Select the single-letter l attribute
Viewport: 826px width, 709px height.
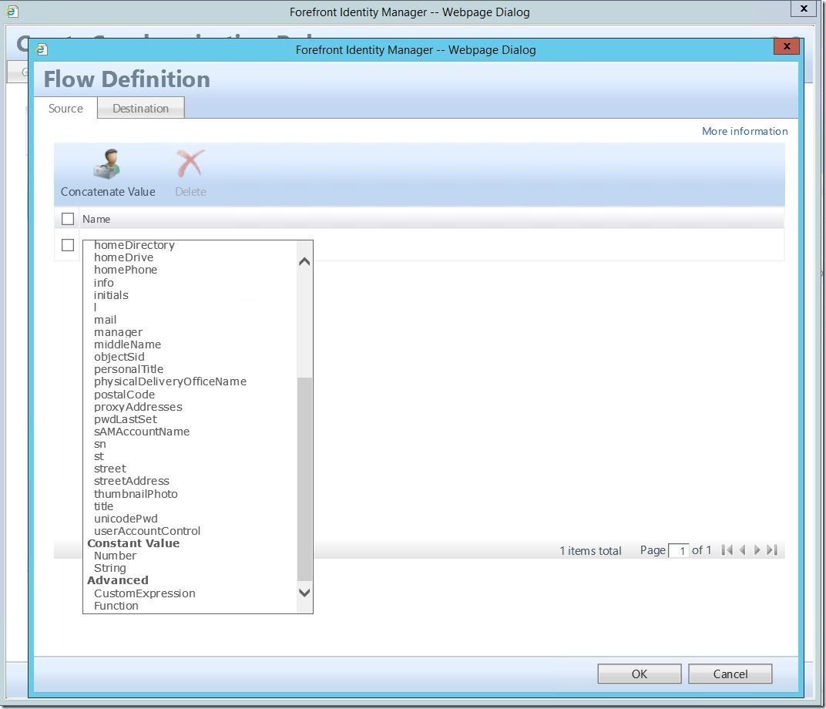(x=96, y=307)
